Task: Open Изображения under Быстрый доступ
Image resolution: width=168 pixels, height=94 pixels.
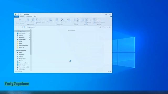Action: tap(22, 39)
